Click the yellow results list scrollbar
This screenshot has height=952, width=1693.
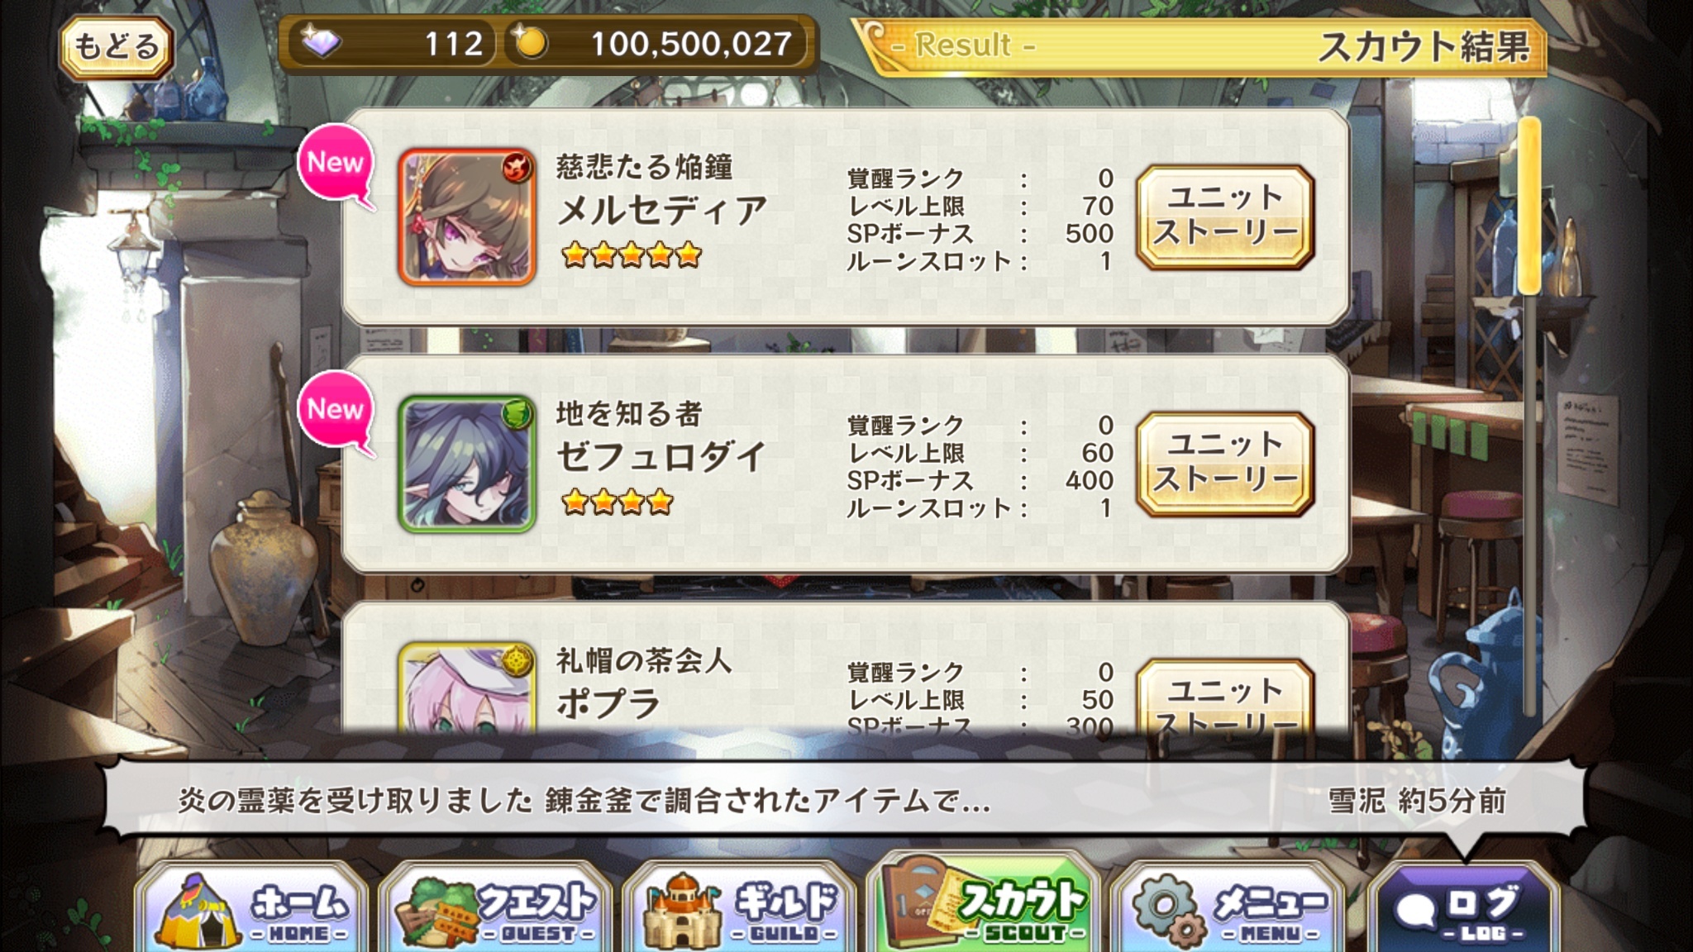[1529, 206]
